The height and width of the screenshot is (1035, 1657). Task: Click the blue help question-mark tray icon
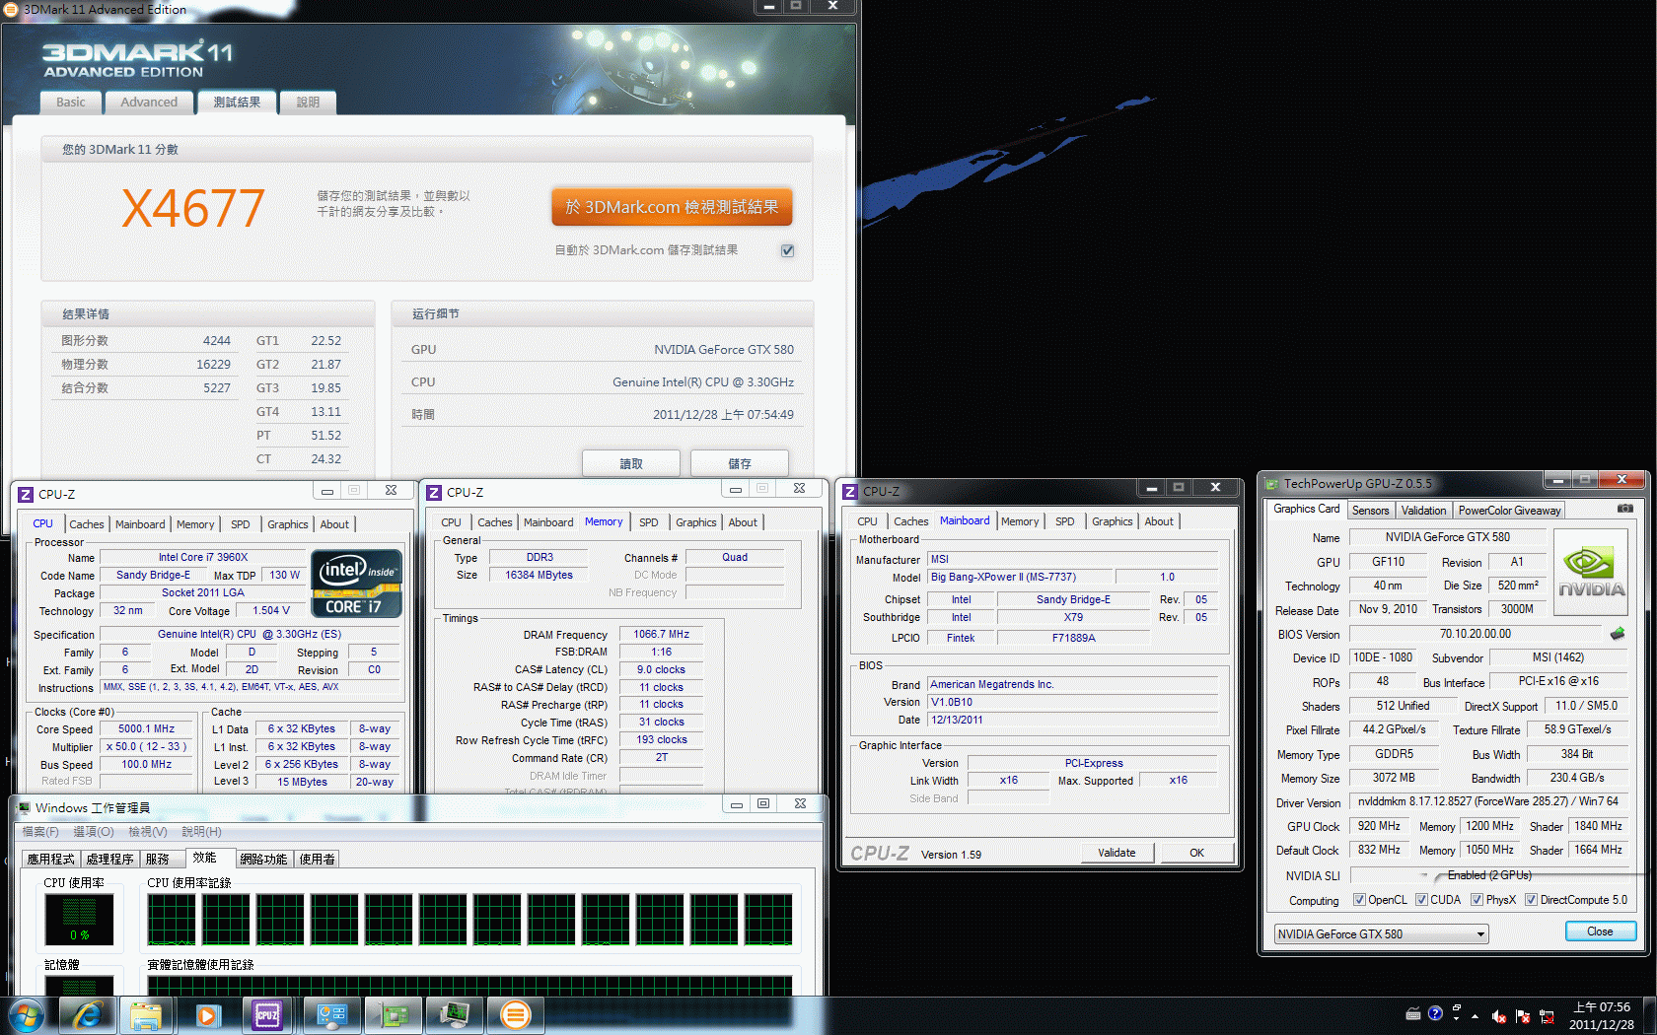[x=1435, y=1013]
